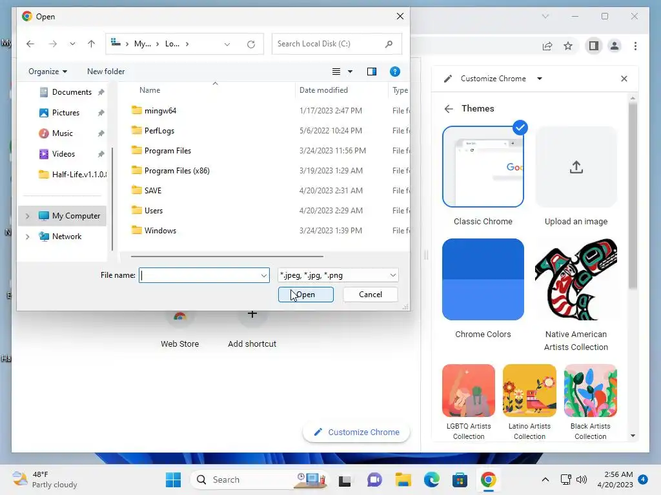Open the Native American Artists Collection
Image resolution: width=661 pixels, height=495 pixels.
pyautogui.click(x=576, y=280)
